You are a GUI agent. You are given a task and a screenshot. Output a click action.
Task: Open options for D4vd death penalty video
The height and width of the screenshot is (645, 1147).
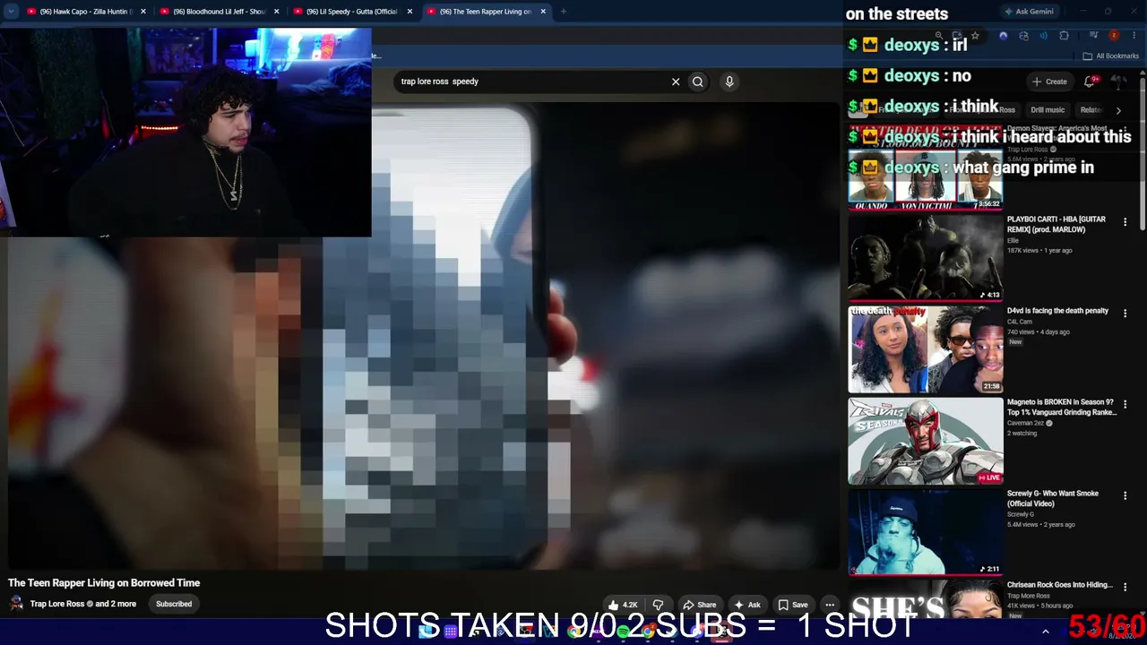click(1125, 313)
